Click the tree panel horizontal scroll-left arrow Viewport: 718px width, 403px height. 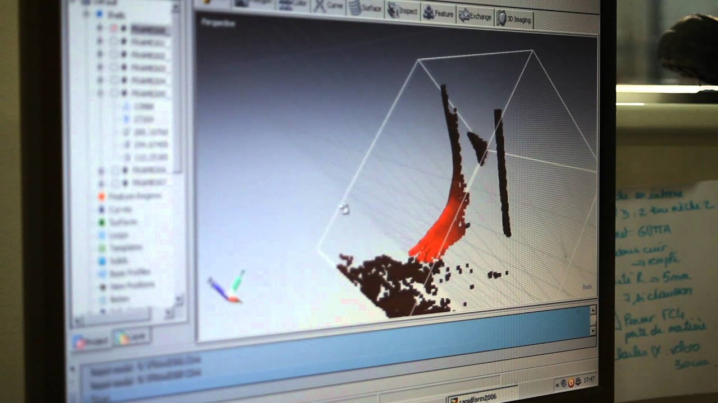click(x=79, y=321)
